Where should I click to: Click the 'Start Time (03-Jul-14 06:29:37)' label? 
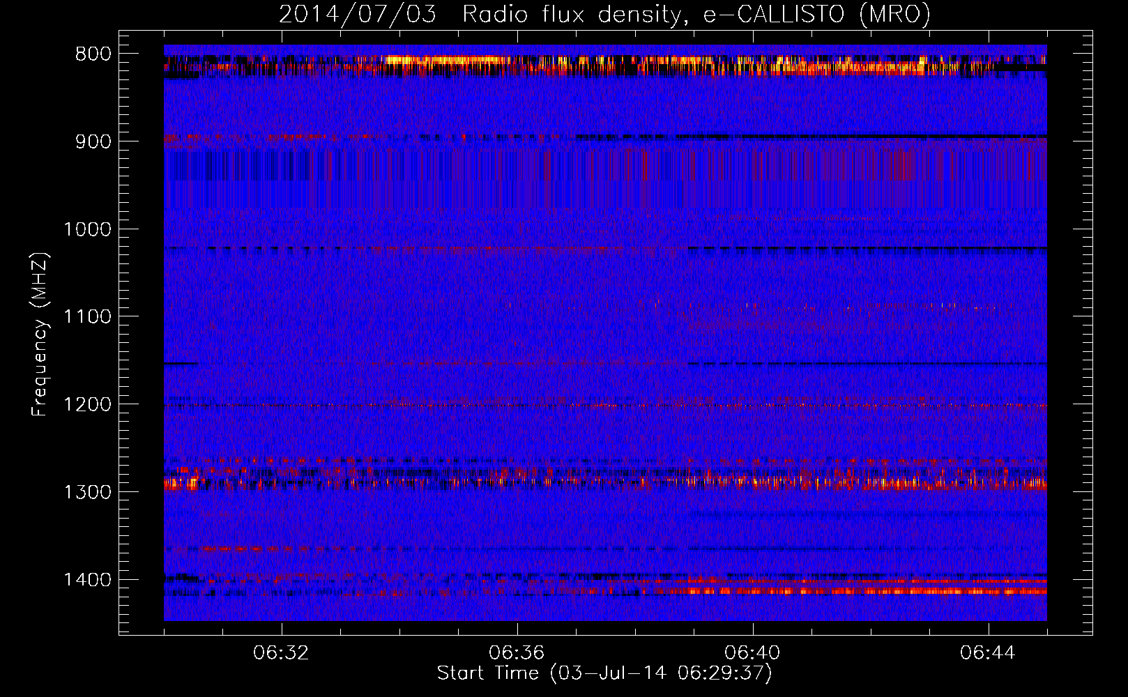coord(604,673)
